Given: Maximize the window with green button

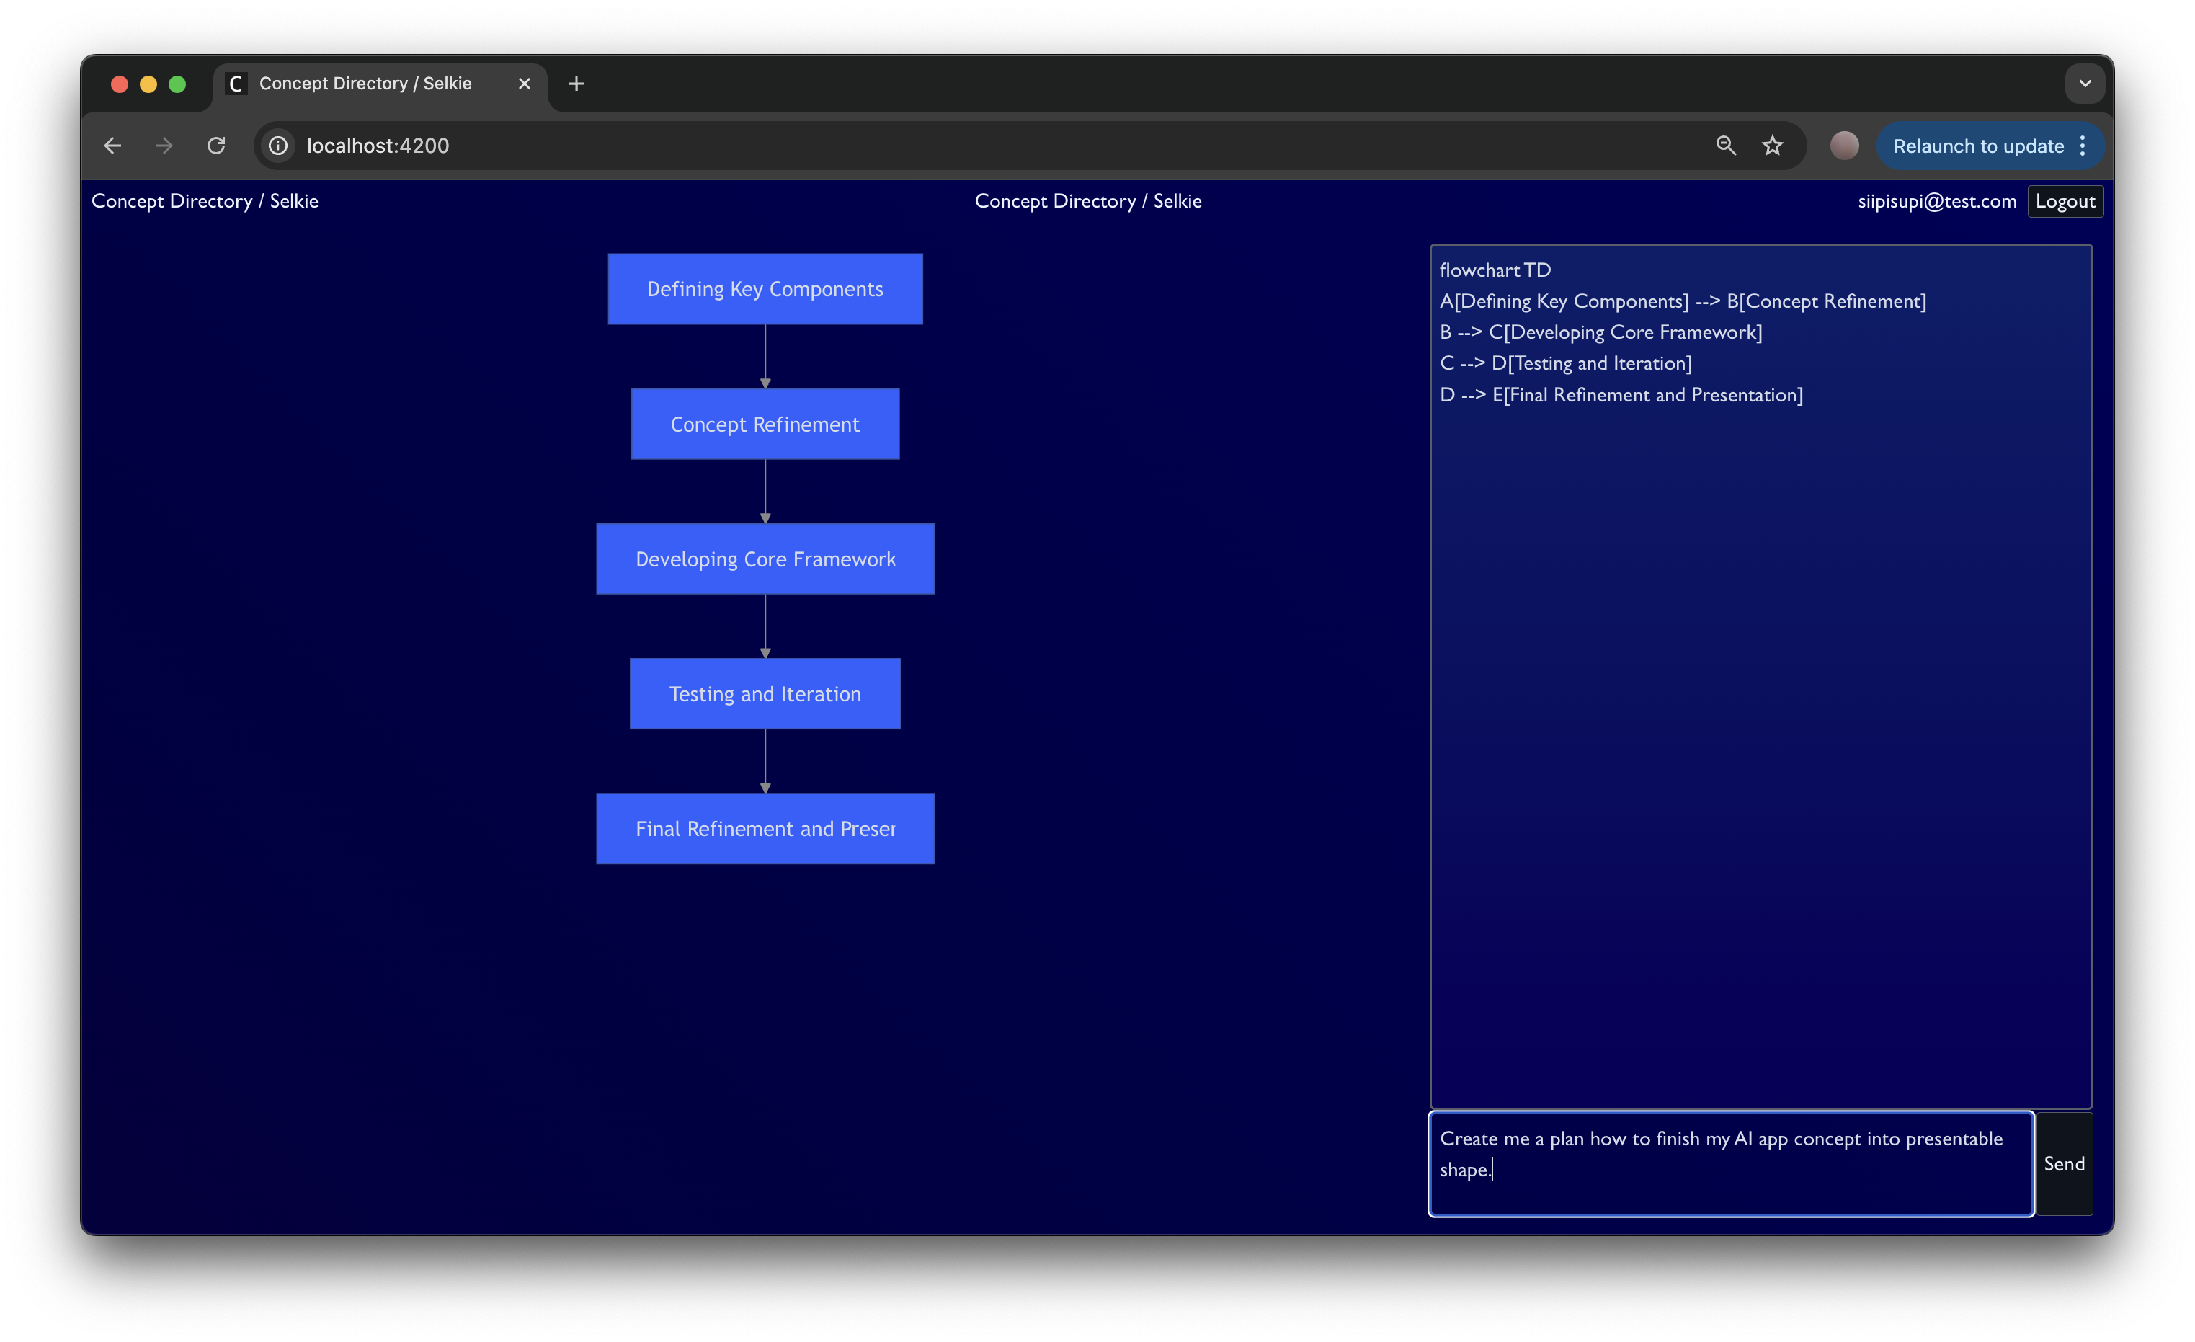Looking at the screenshot, I should click(x=177, y=84).
